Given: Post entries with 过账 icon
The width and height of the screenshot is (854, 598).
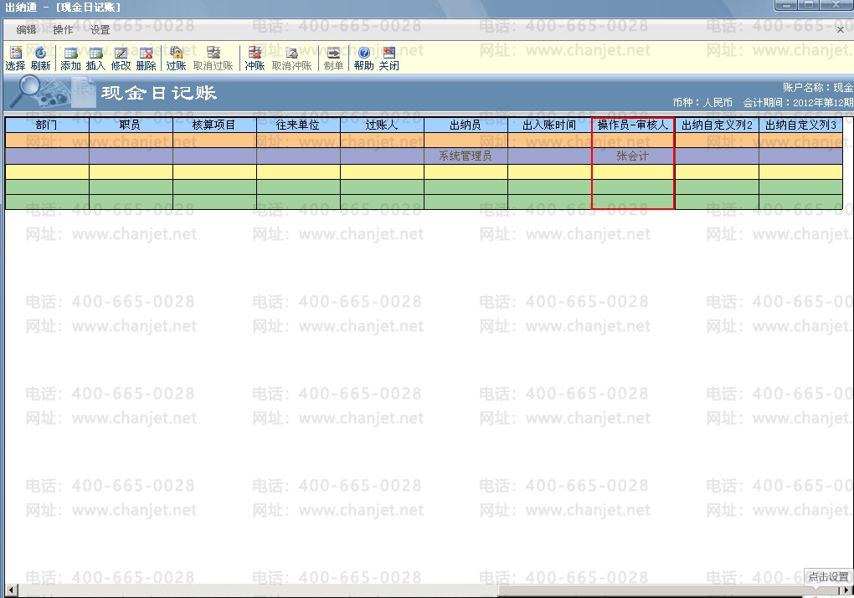Looking at the screenshot, I should [x=176, y=59].
